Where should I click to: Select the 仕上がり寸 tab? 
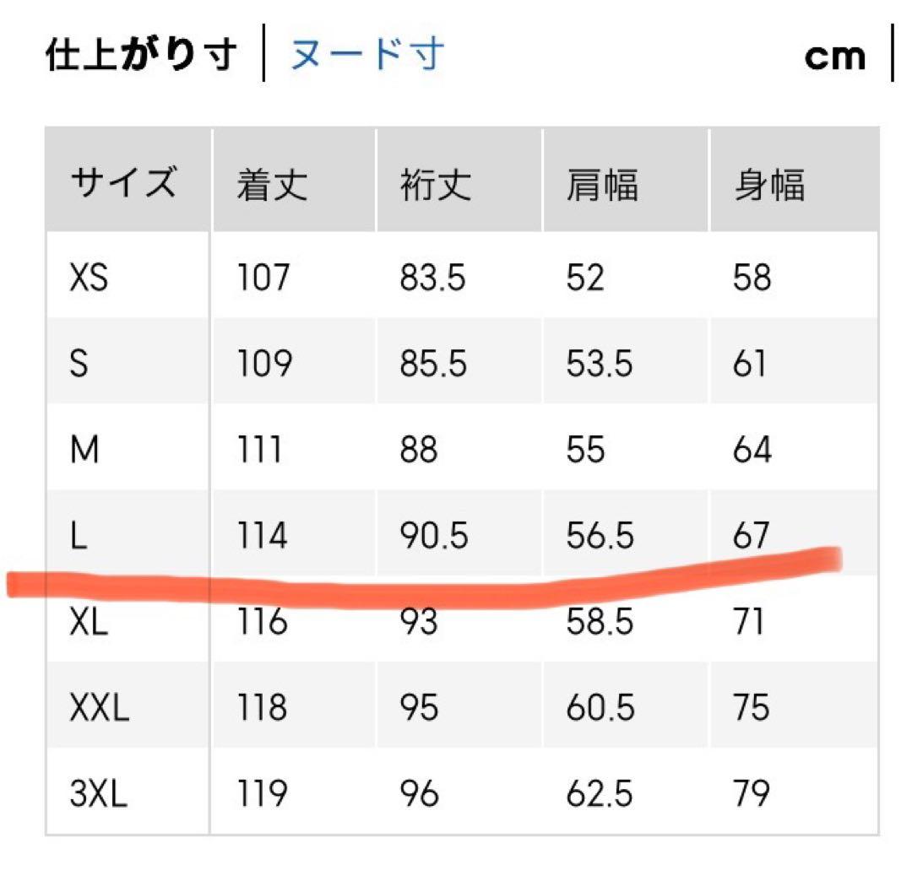[140, 55]
